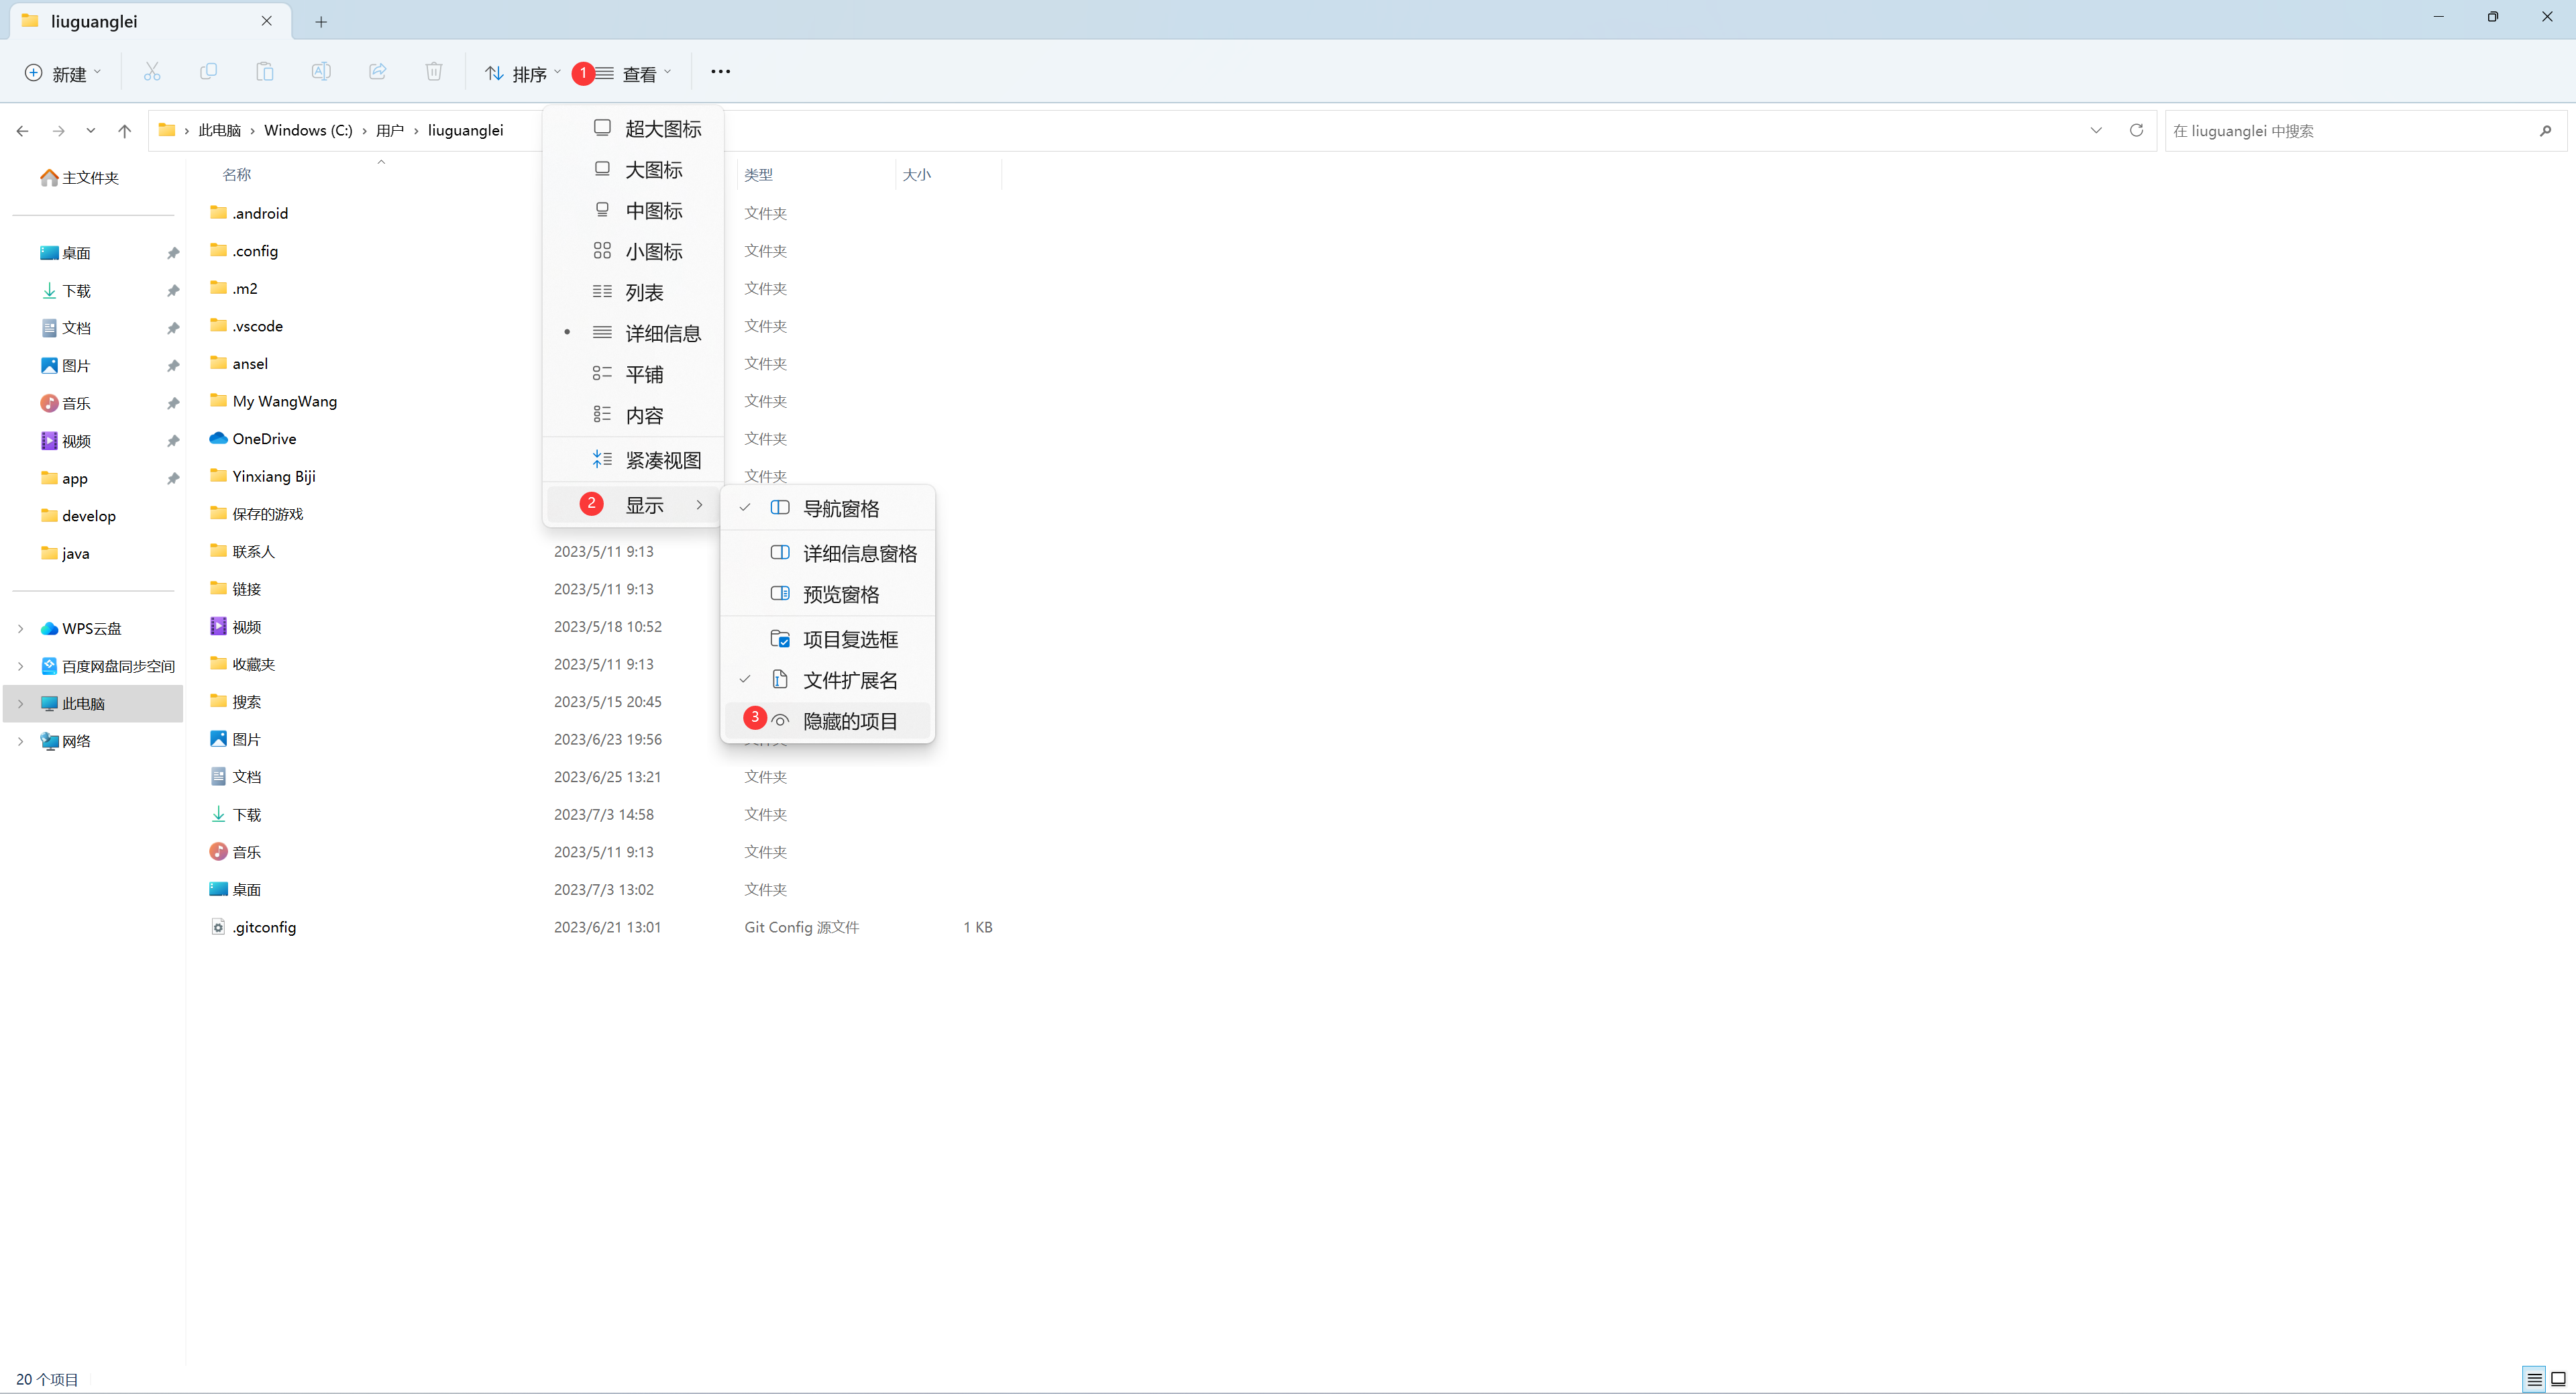The image size is (2576, 1394).
Task: Open pinned 图片 in sidebar
Action: 66,366
